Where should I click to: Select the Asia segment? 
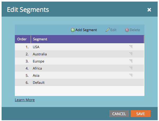pyautogui.click(x=79, y=75)
